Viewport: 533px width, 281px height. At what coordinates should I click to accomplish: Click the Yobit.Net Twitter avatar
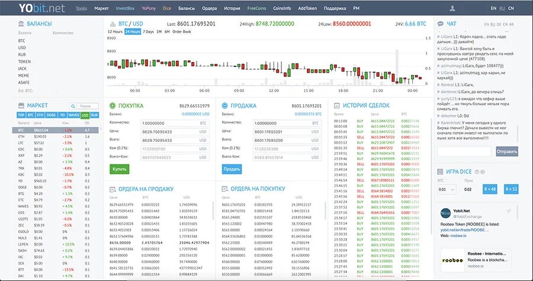click(x=445, y=213)
